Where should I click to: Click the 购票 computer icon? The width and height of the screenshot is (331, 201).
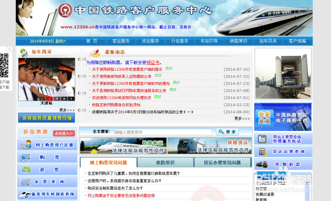point(25,157)
